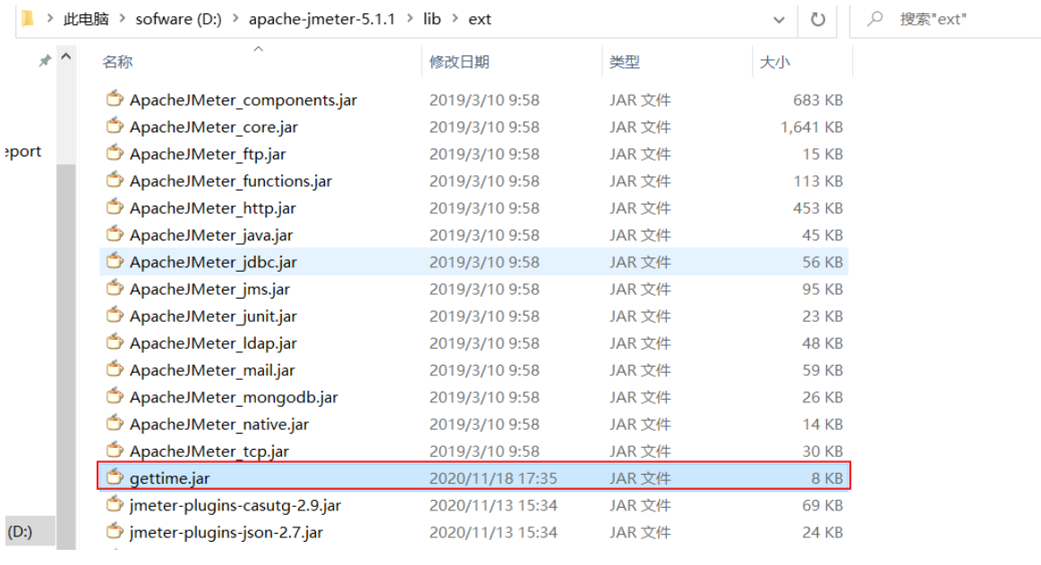Select the (D:) drive in the navigation pane
This screenshot has width=1041, height=565.
(30, 531)
